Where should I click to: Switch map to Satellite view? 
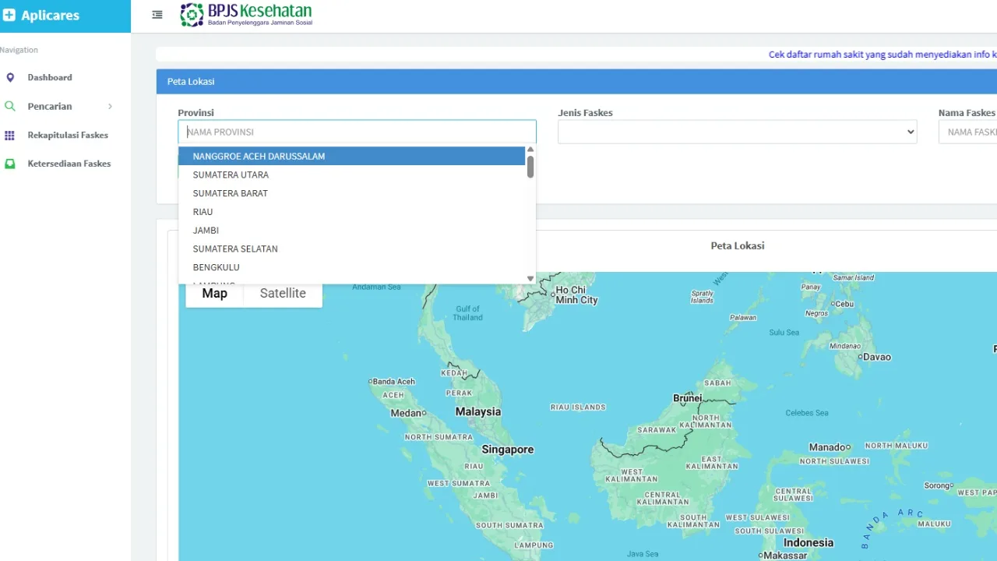pyautogui.click(x=283, y=293)
